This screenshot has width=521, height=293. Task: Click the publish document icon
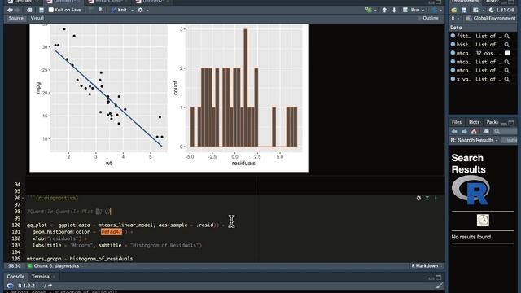click(x=434, y=10)
